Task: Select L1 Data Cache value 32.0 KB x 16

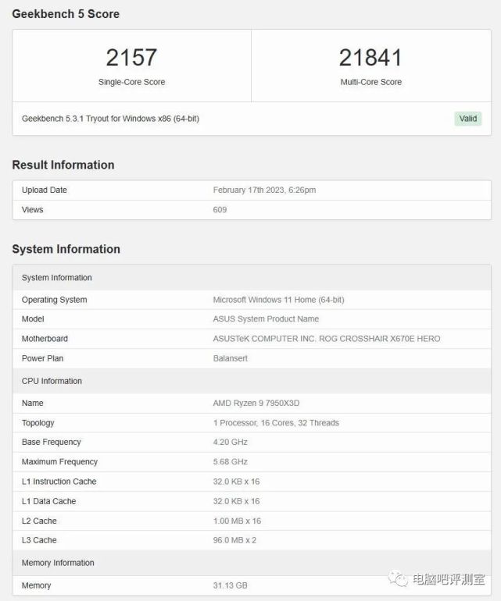Action: point(237,501)
